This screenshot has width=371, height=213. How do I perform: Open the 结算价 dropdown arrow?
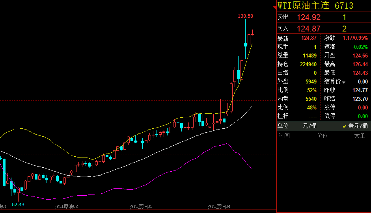pos(343,82)
